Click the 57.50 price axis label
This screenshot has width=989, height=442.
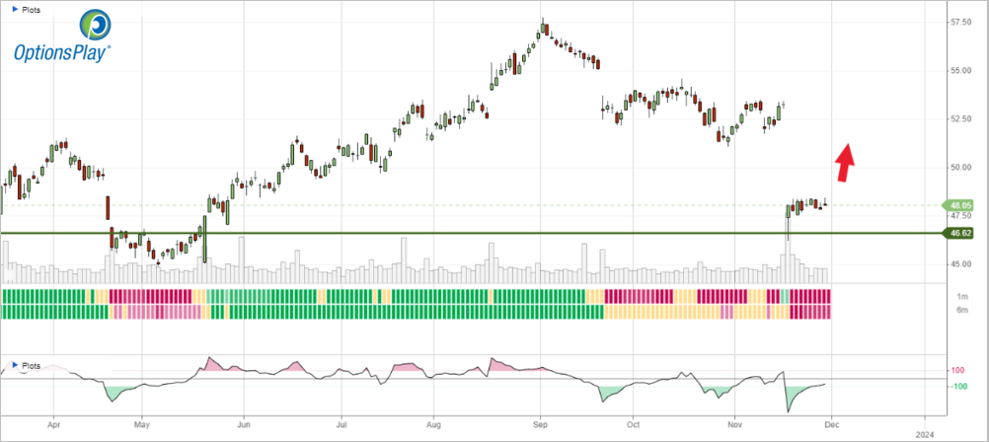pyautogui.click(x=960, y=22)
